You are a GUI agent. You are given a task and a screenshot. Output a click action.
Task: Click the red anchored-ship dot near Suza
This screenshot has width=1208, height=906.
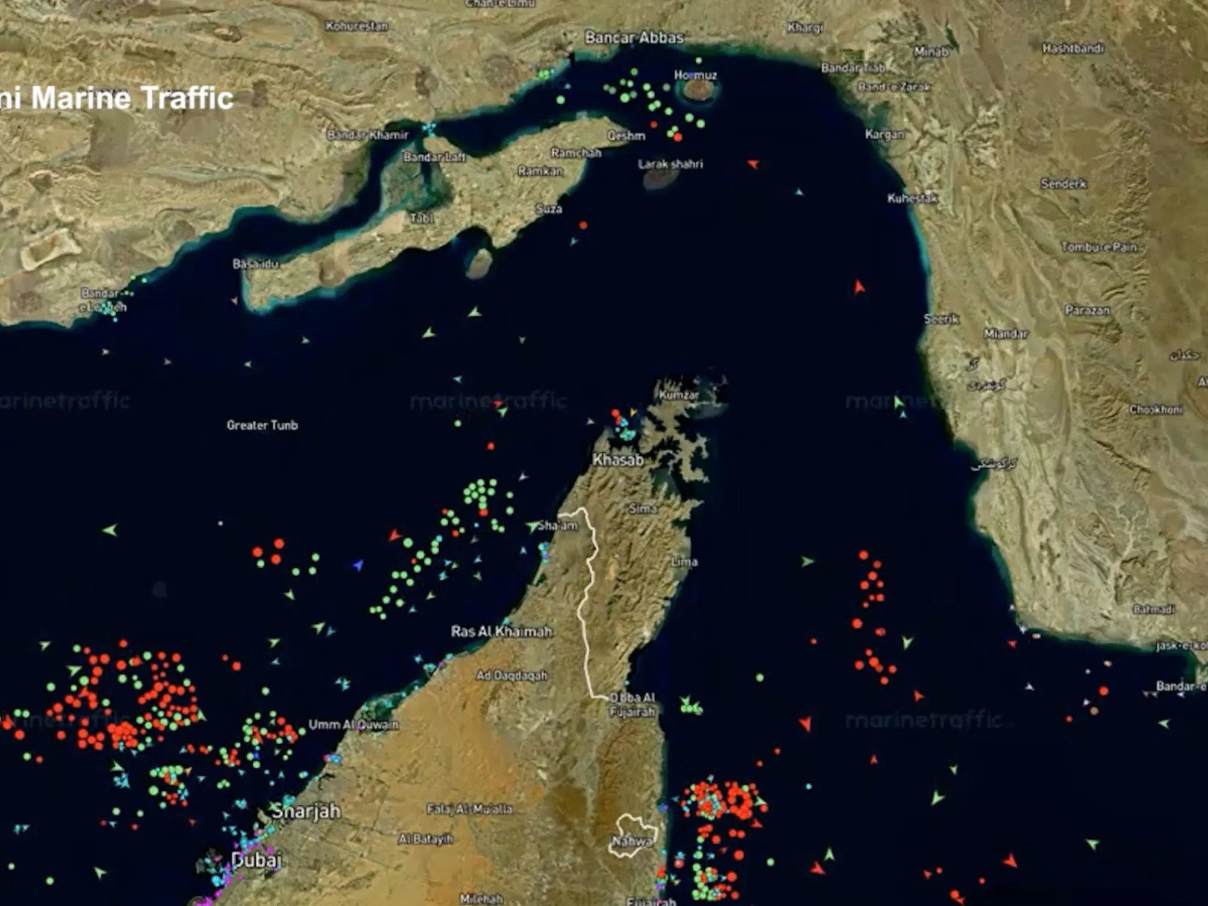583,225
